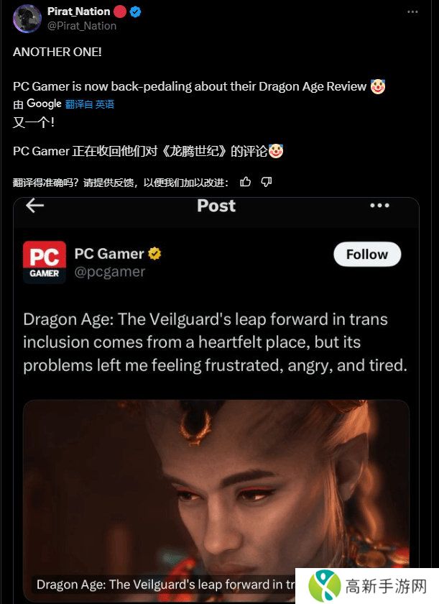The height and width of the screenshot is (604, 439).
Task: Open the @Pirat_Nation handle link
Action: [82, 25]
